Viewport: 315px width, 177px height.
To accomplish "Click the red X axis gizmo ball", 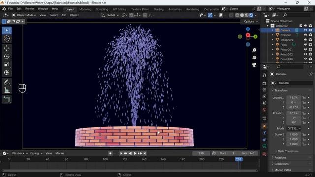I will click(248, 35).
